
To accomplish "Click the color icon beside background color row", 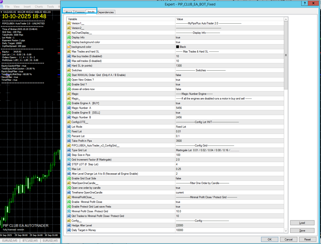I will pyautogui.click(x=69, y=47).
